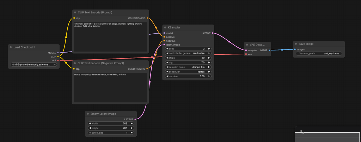
Task: Click the Load Checkpoint VAE output socket
Action: tap(58, 60)
